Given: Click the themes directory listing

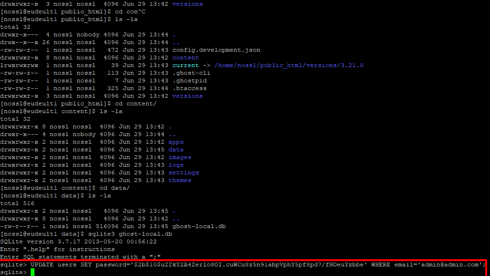Looking at the screenshot, I should (x=179, y=180).
